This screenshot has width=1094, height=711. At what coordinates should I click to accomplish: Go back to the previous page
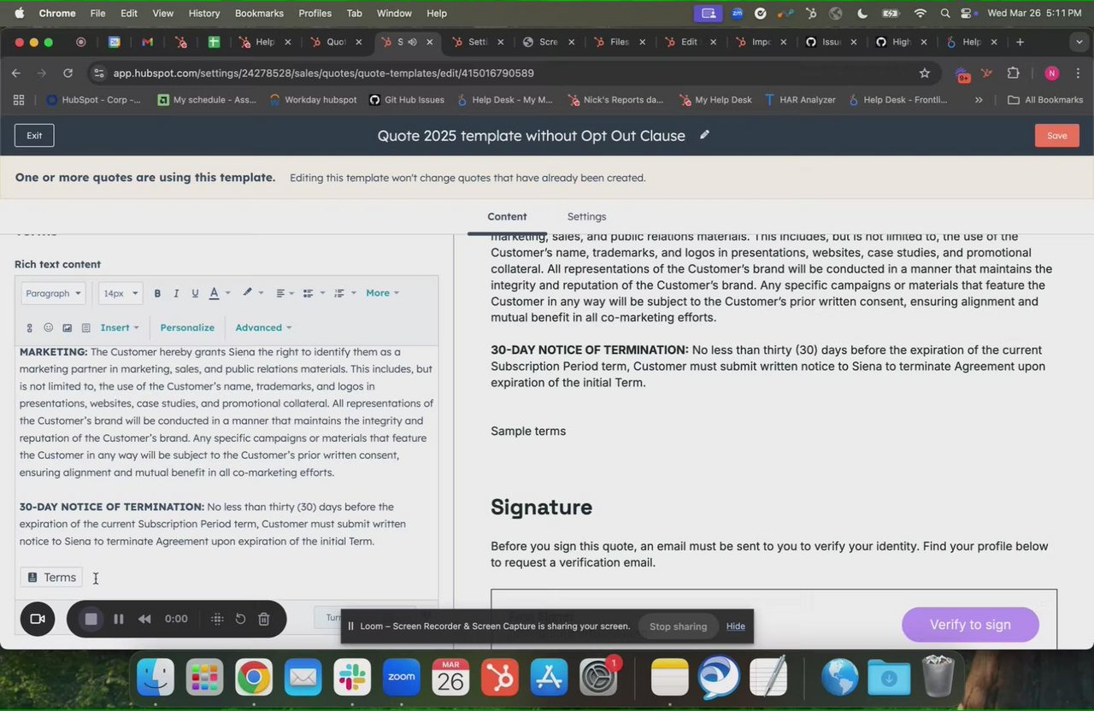[16, 73]
